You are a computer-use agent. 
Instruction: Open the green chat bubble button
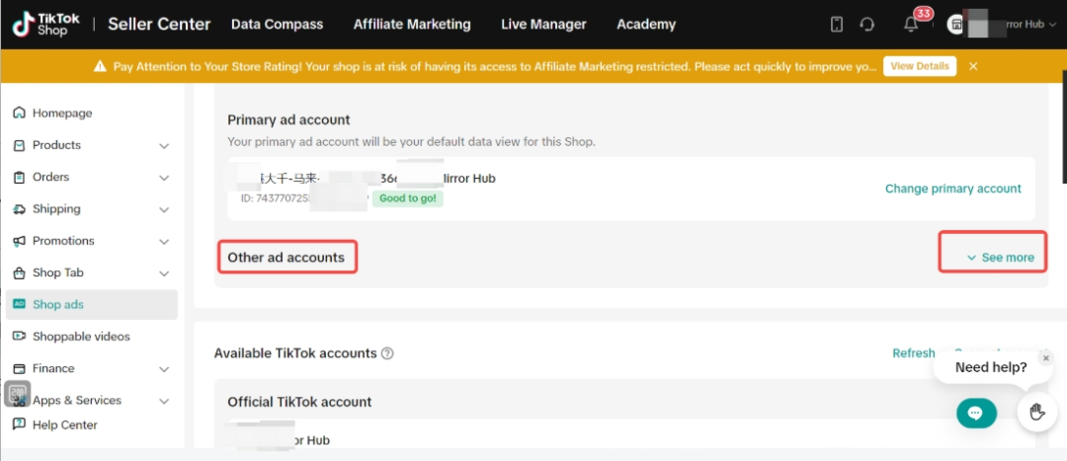[975, 413]
